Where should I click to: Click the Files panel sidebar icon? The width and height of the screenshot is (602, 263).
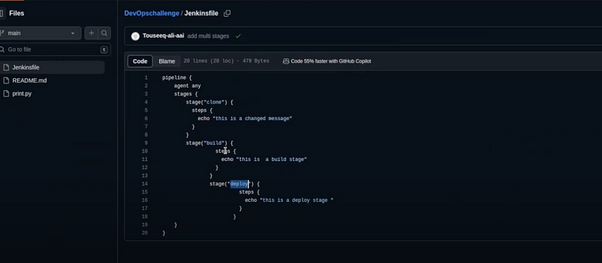click(x=1, y=14)
